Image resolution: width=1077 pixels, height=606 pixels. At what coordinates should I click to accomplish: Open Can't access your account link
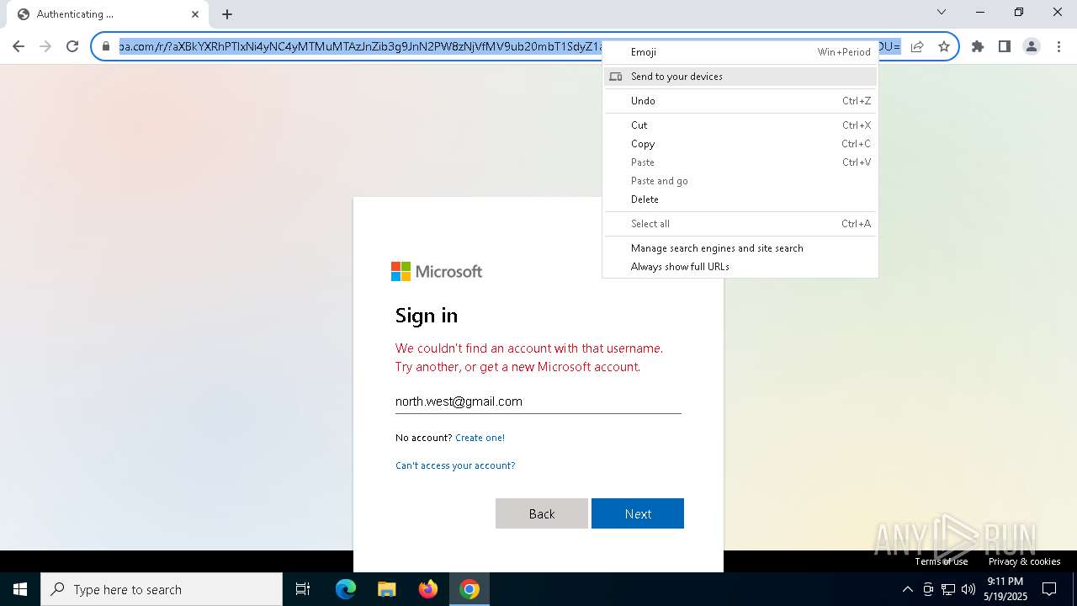click(455, 465)
